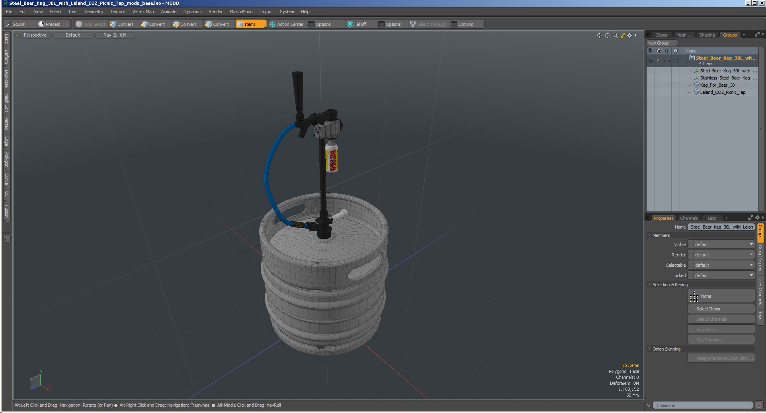This screenshot has height=413, width=766.
Task: Toggle Auto Select mode
Action: (x=91, y=24)
